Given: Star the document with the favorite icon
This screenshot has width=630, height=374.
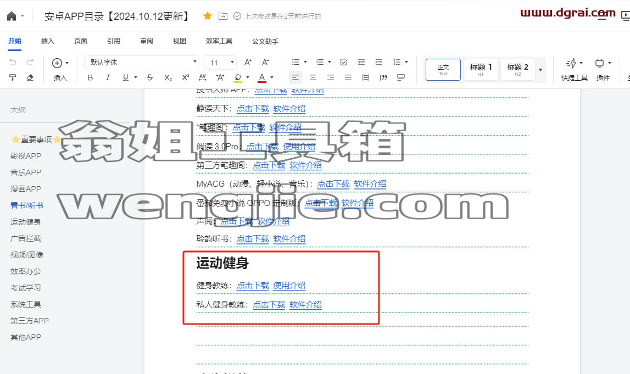Looking at the screenshot, I should click(x=207, y=16).
